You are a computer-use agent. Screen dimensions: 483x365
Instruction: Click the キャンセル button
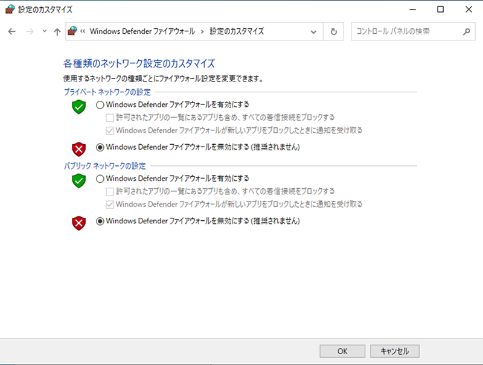coord(395,351)
